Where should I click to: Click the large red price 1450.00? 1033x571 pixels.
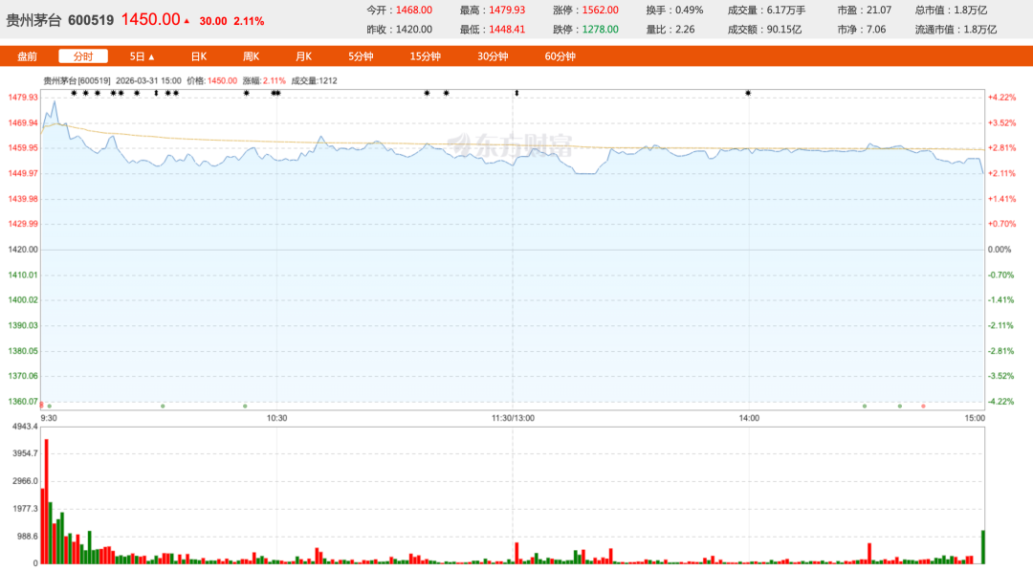151,19
